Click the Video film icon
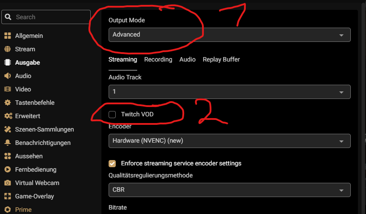Image resolution: width=366 pixels, height=214 pixels. coord(7,89)
